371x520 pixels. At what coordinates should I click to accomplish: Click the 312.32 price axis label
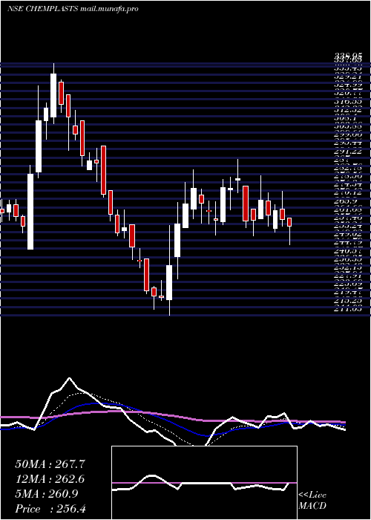click(x=347, y=110)
